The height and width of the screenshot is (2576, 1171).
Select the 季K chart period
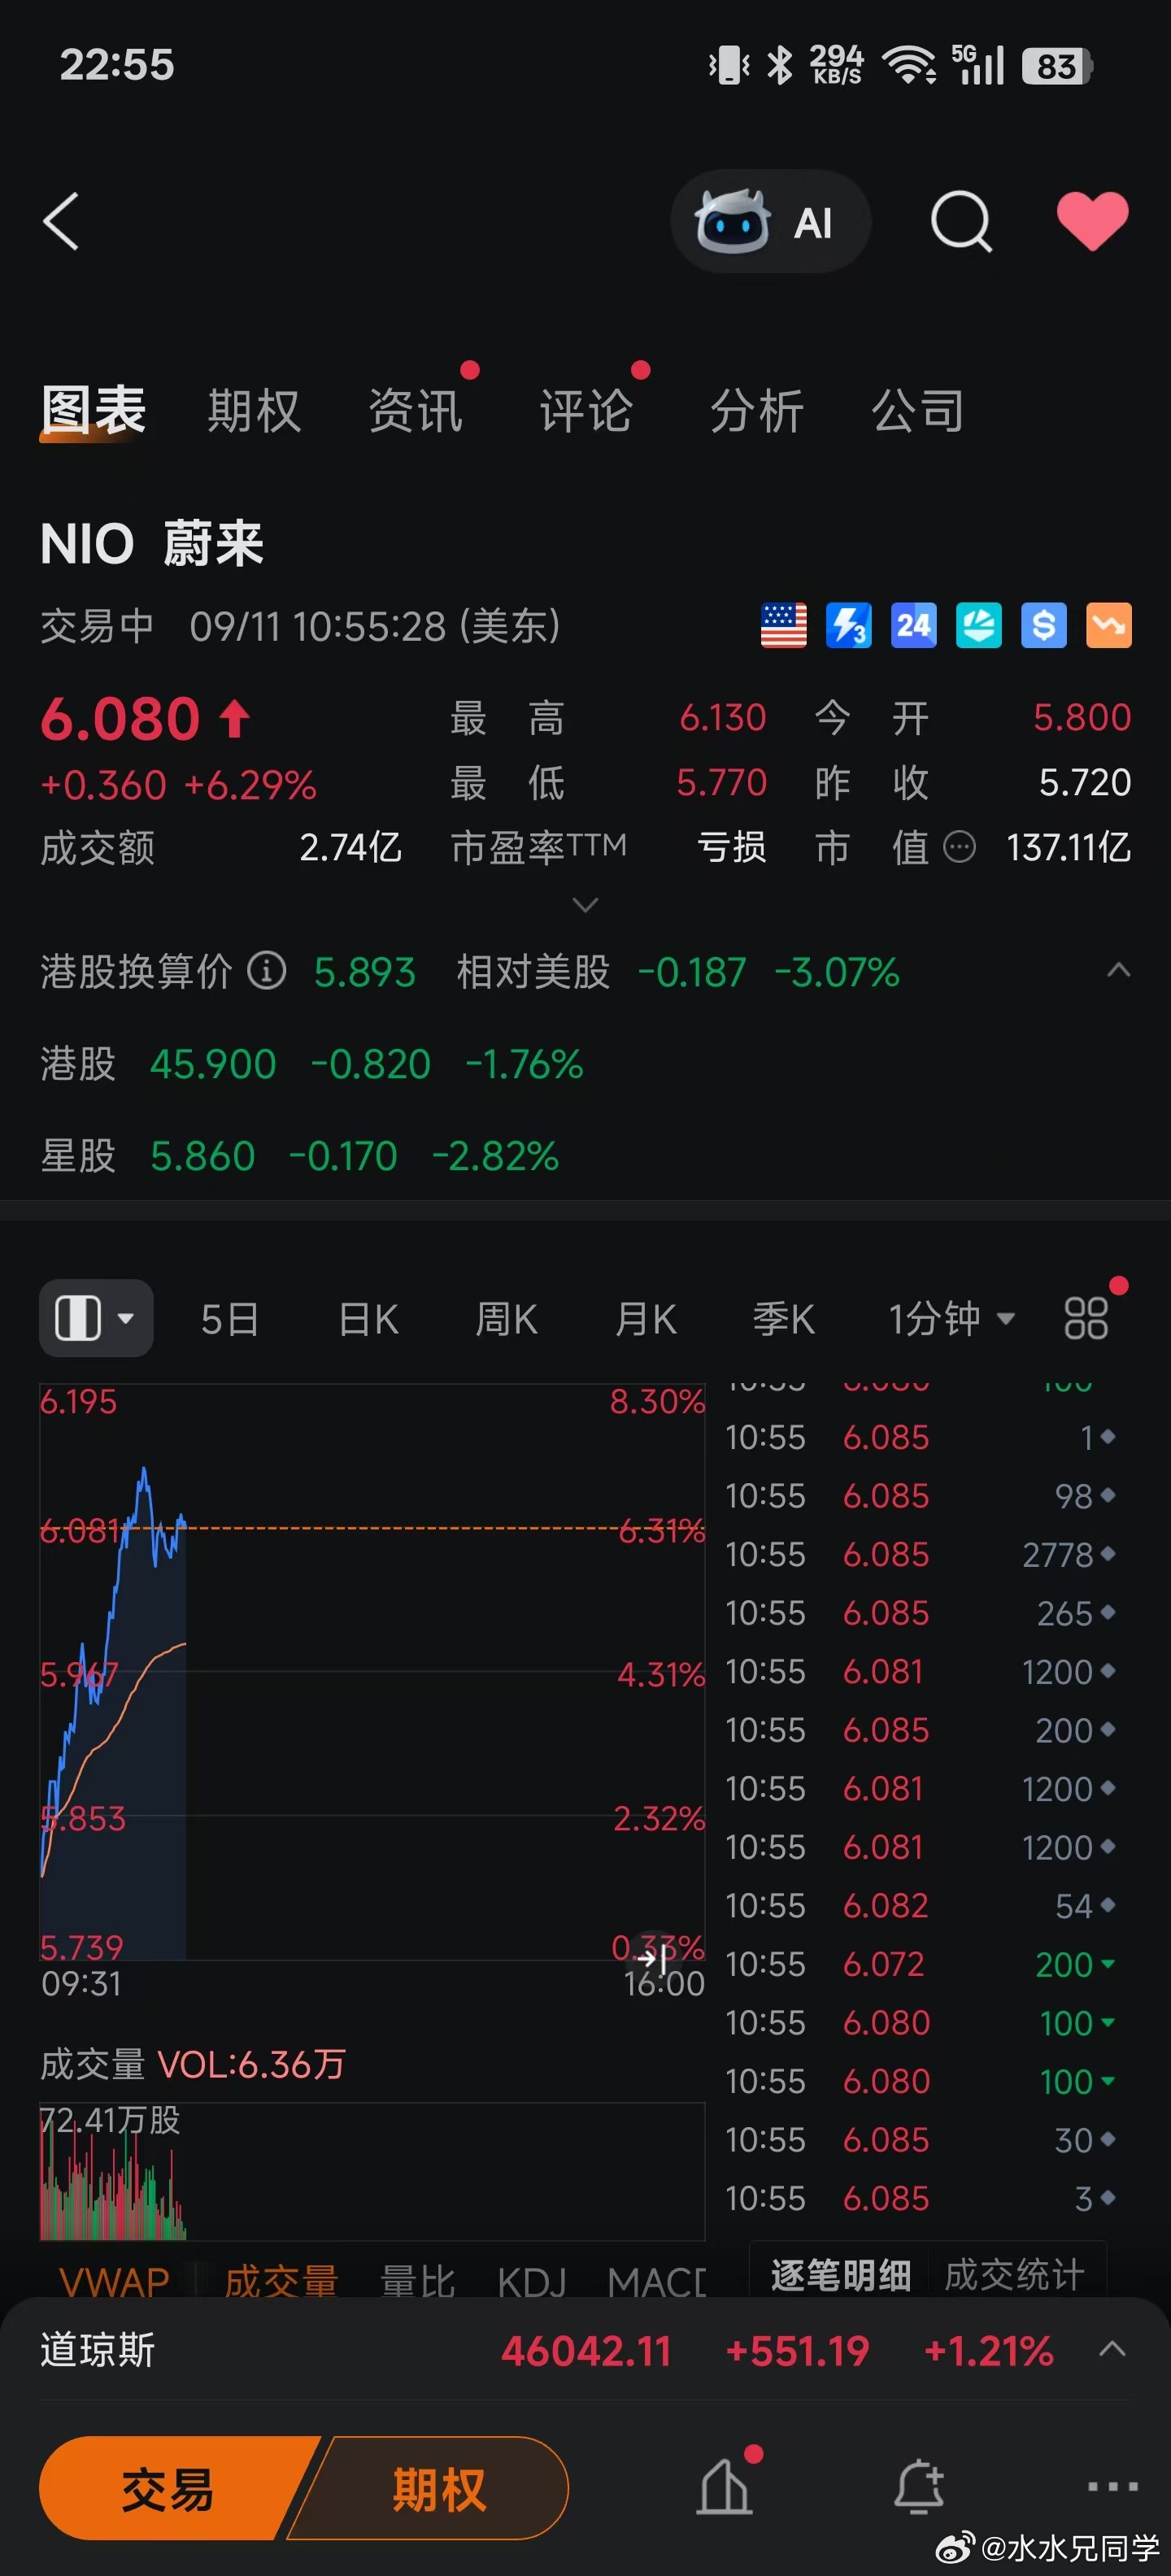(x=783, y=1319)
